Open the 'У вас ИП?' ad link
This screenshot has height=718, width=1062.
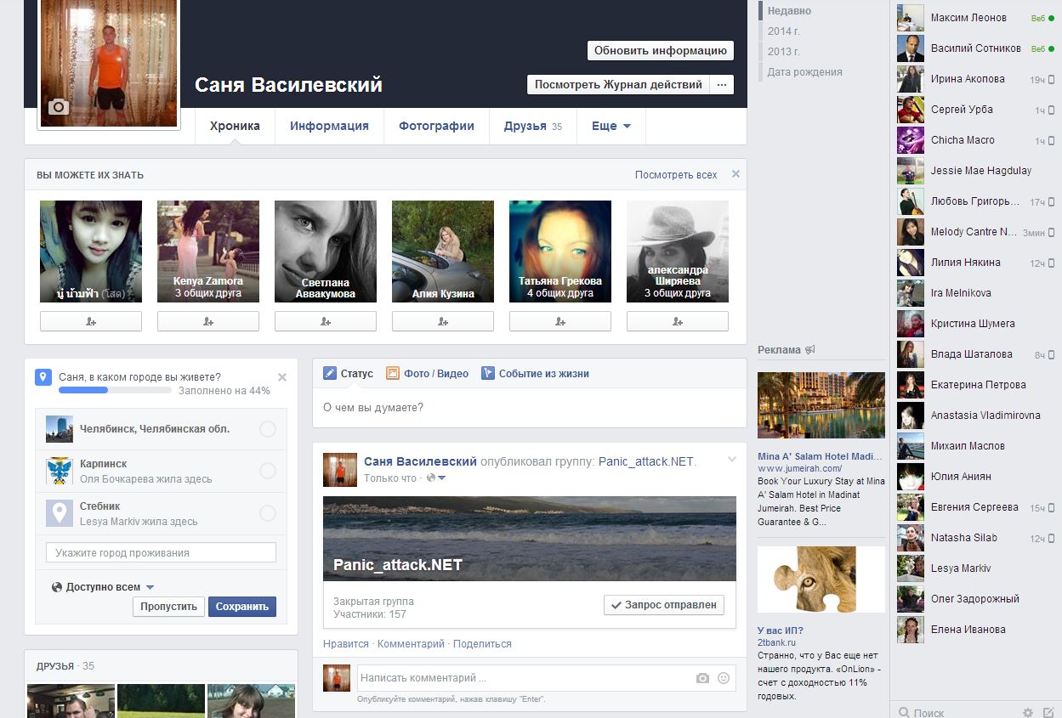coord(781,630)
